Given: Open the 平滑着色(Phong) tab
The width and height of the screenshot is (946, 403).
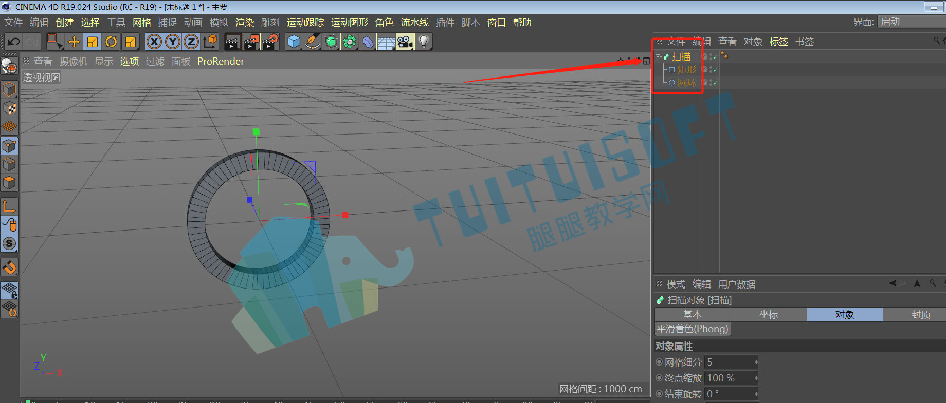Looking at the screenshot, I should 693,329.
